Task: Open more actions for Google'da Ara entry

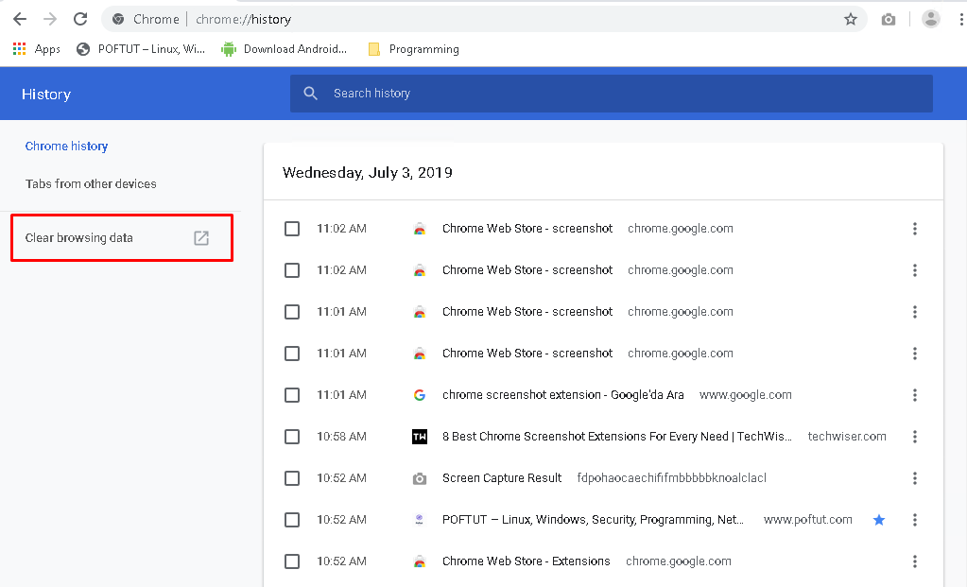Action: click(915, 395)
